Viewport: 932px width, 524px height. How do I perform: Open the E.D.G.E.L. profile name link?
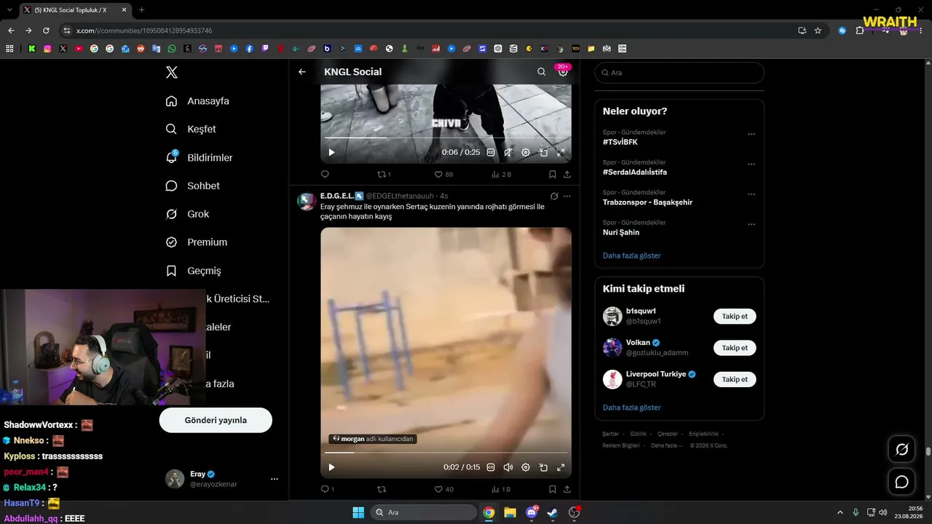click(341, 196)
